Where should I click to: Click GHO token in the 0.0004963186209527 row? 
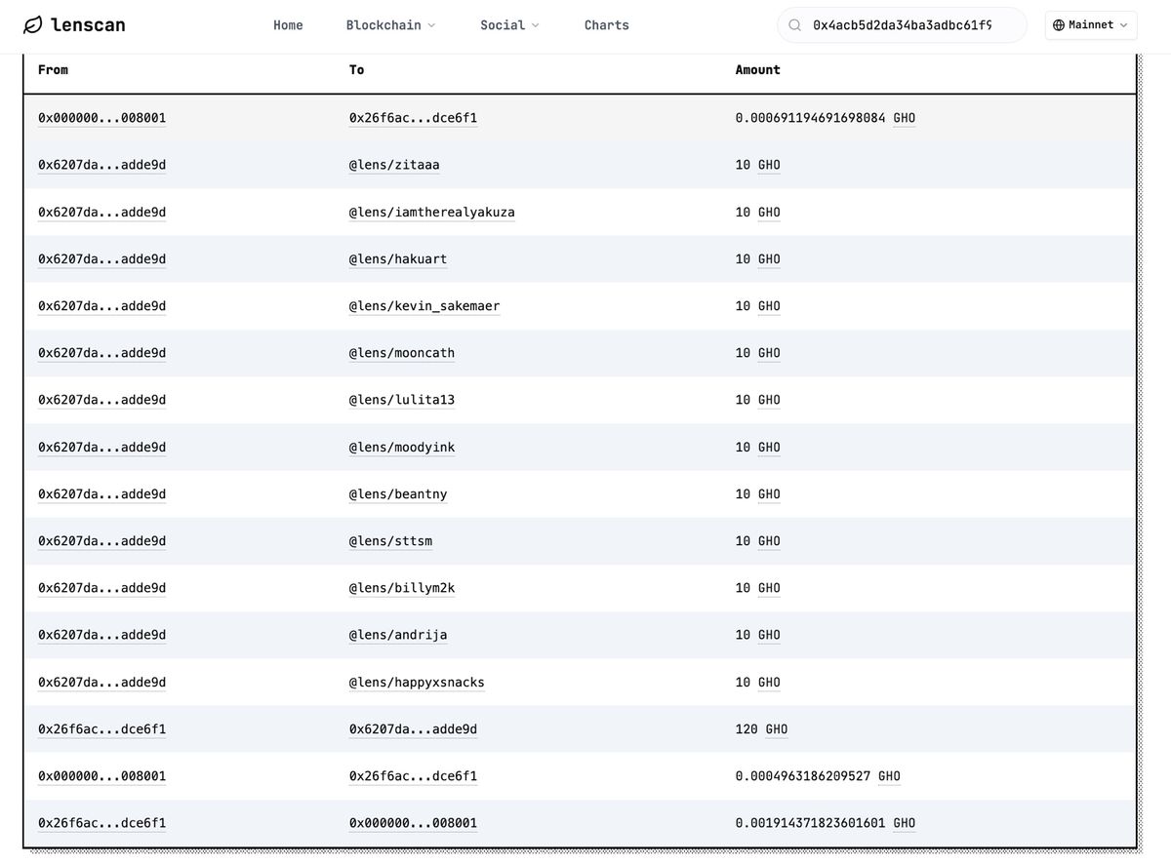889,775
